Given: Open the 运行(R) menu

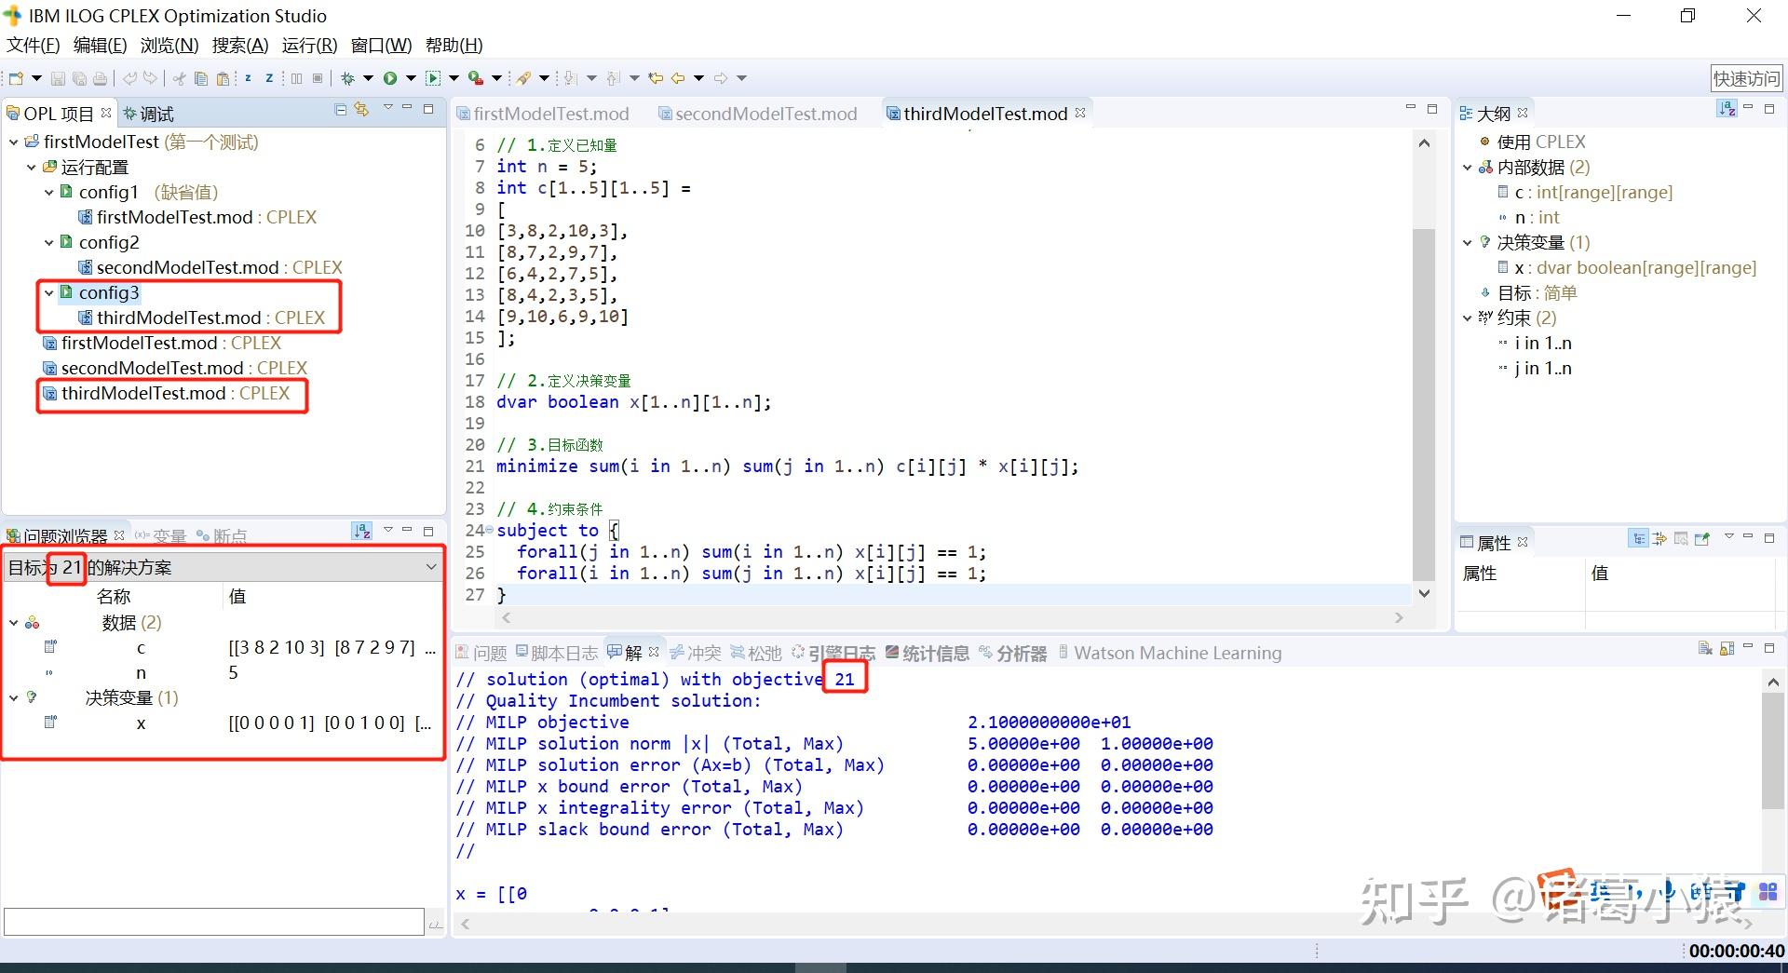Looking at the screenshot, I should [x=308, y=45].
